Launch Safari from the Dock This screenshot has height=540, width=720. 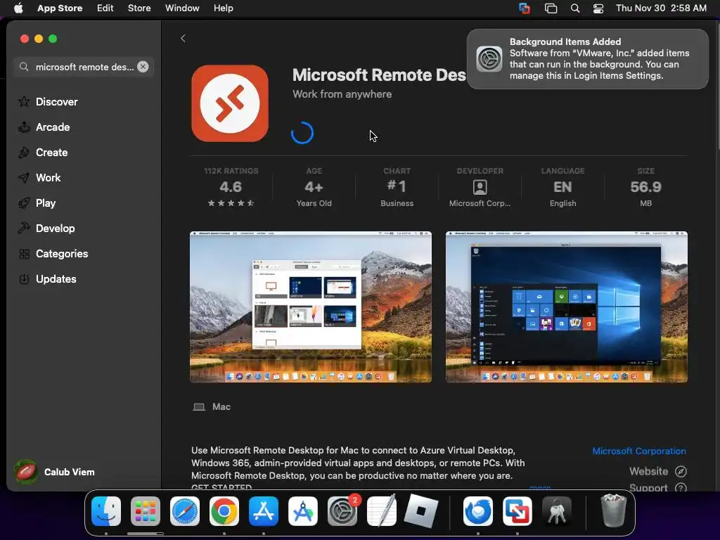coord(185,511)
